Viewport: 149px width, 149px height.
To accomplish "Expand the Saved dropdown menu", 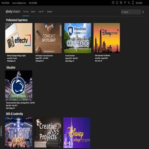I will click(33, 12).
